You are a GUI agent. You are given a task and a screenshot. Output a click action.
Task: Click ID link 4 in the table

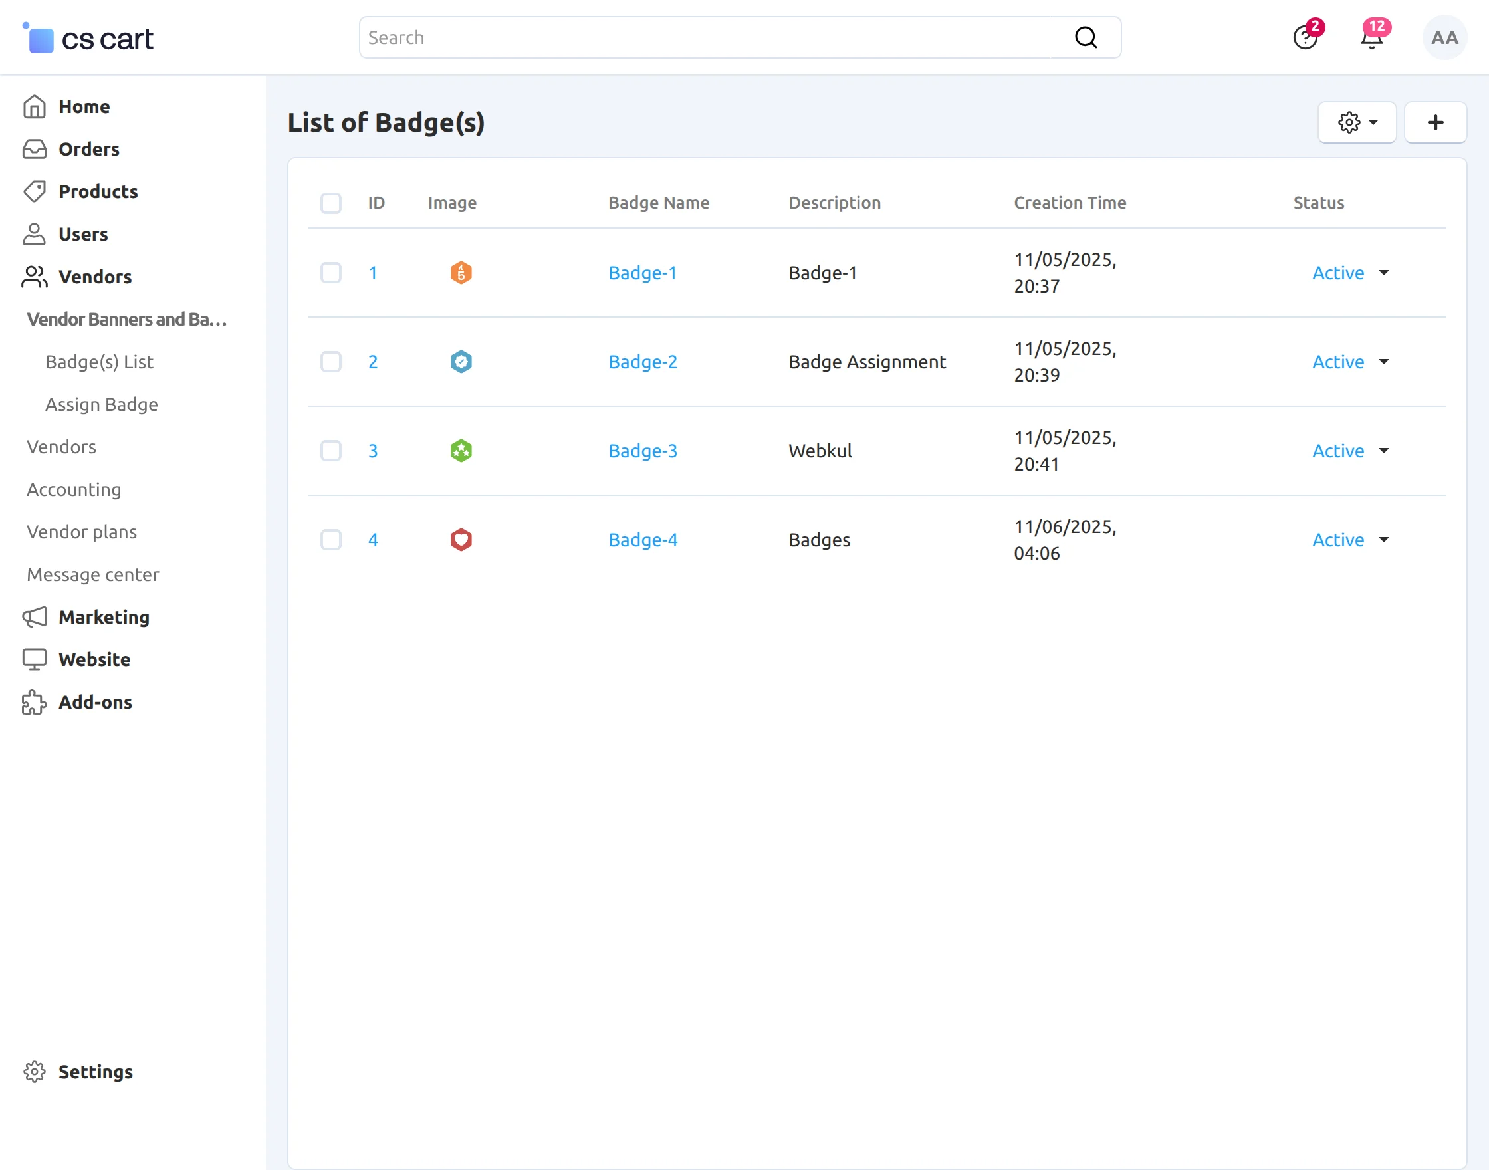(x=373, y=540)
